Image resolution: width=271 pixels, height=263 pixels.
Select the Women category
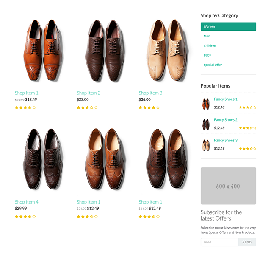click(x=228, y=26)
